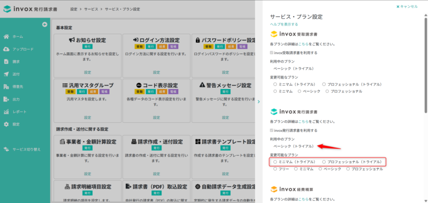Collapse the sidebar with the arrow icon
Viewport: 428px width, 203px height.
(44, 25)
